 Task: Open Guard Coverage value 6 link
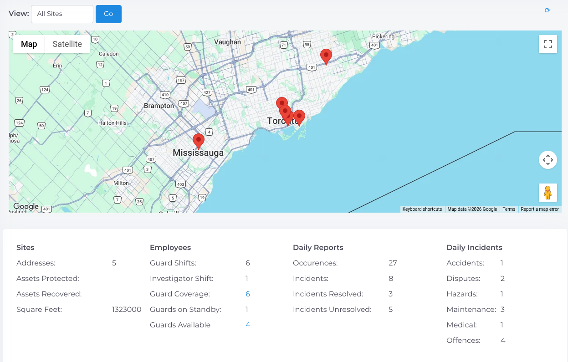coord(248,294)
